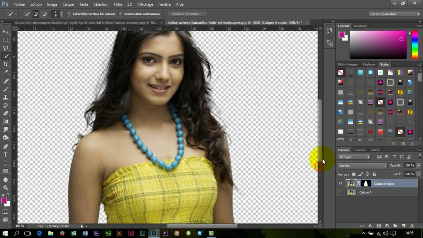Hide the Calque 0 copie layer
The width and height of the screenshot is (423, 238).
[x=341, y=183]
